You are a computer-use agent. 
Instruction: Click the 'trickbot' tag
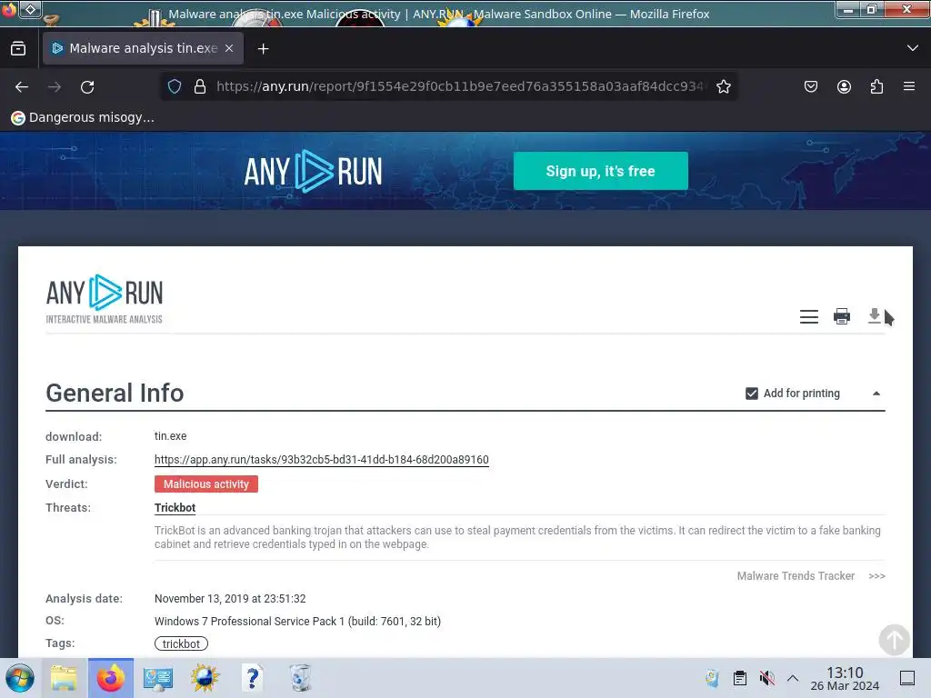(181, 643)
